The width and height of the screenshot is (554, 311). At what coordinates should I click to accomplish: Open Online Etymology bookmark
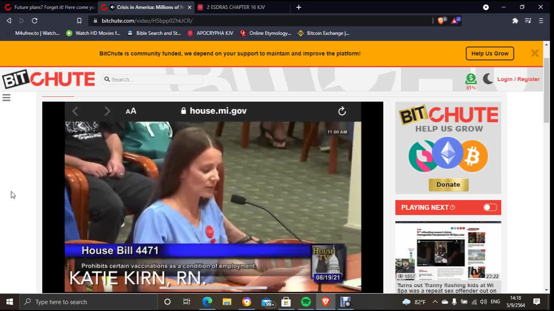(266, 33)
